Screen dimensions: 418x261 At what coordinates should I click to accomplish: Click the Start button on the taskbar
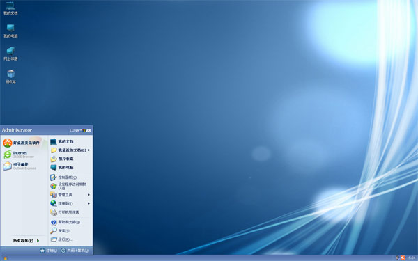click(6, 258)
